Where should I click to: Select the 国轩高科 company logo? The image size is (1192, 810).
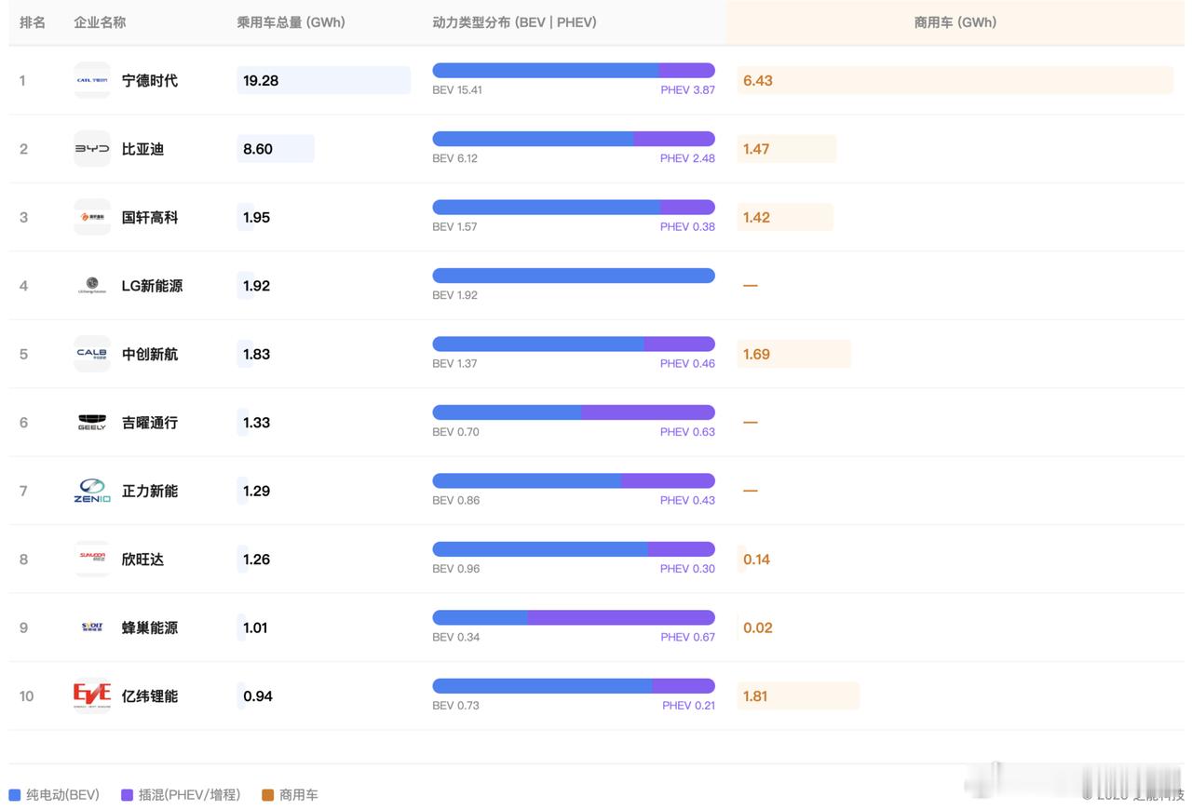tap(92, 217)
